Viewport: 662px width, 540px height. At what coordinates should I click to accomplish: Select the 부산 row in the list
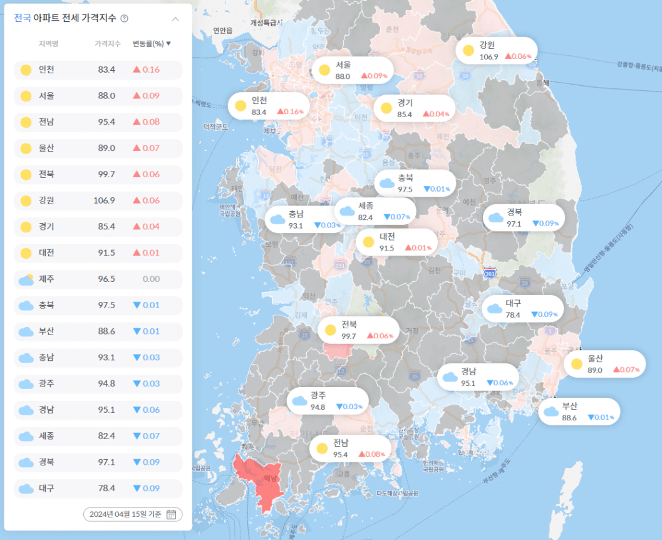98,331
